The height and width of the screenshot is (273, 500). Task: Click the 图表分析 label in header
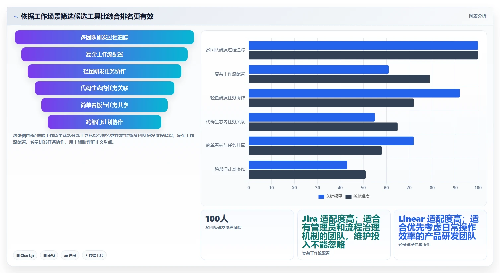[x=477, y=16]
